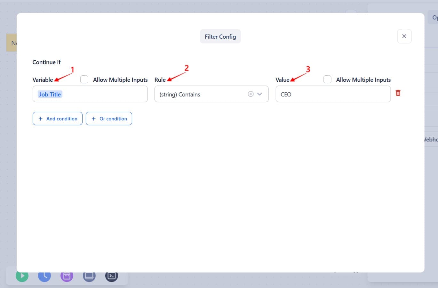Click the purple calendar icon in bottom toolbar

coord(67,276)
